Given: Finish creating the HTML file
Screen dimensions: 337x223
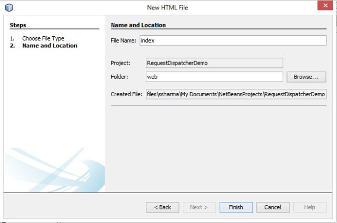Looking at the screenshot, I should [236, 207].
